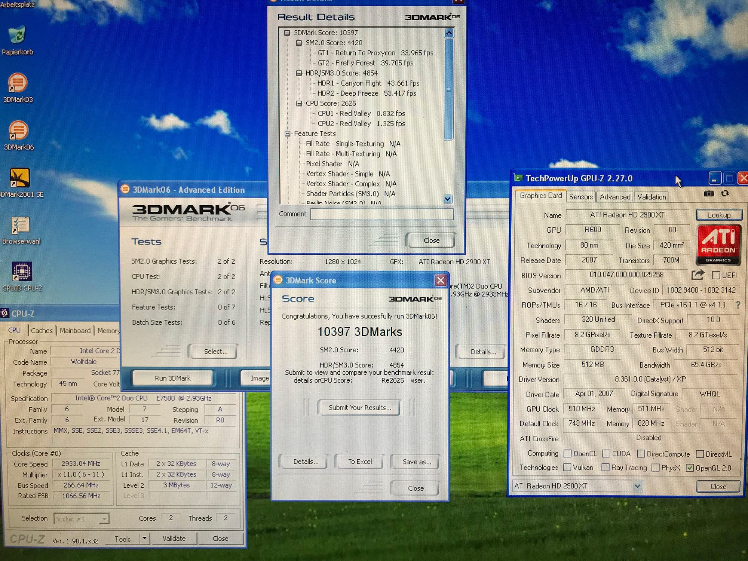Click the CPU-Z Tools button
Image resolution: width=748 pixels, height=561 pixels.
123,539
